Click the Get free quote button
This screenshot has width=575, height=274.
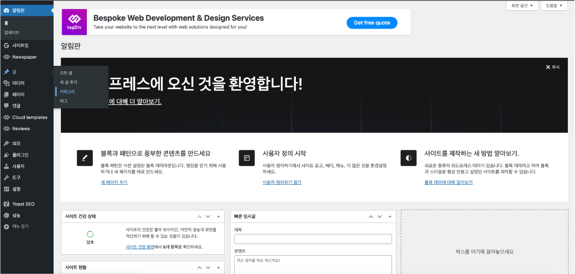coord(372,23)
